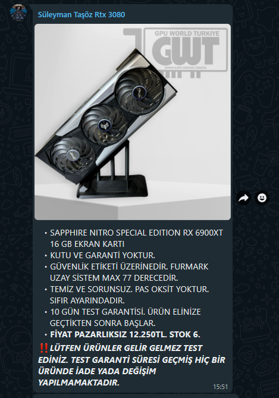Click the GWT watermark logo on the photo

[x=175, y=52]
